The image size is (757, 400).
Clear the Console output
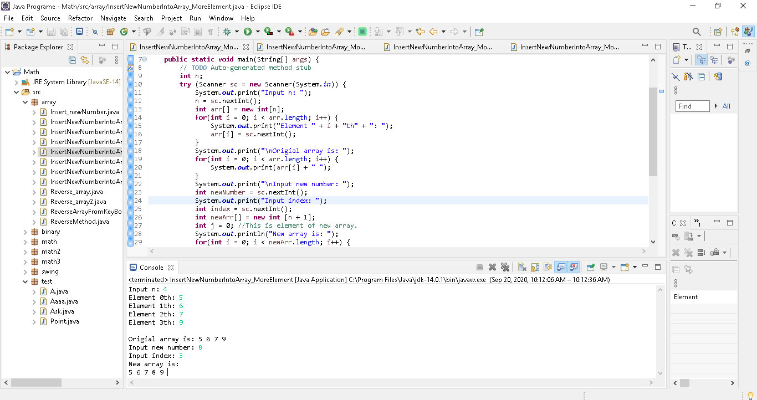[522, 266]
